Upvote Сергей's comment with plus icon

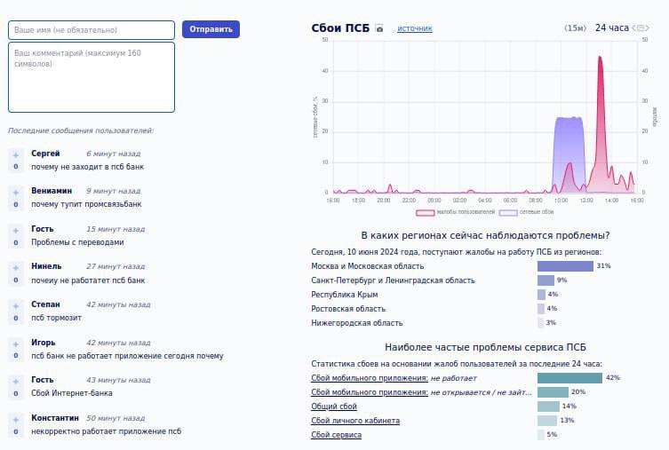point(16,155)
